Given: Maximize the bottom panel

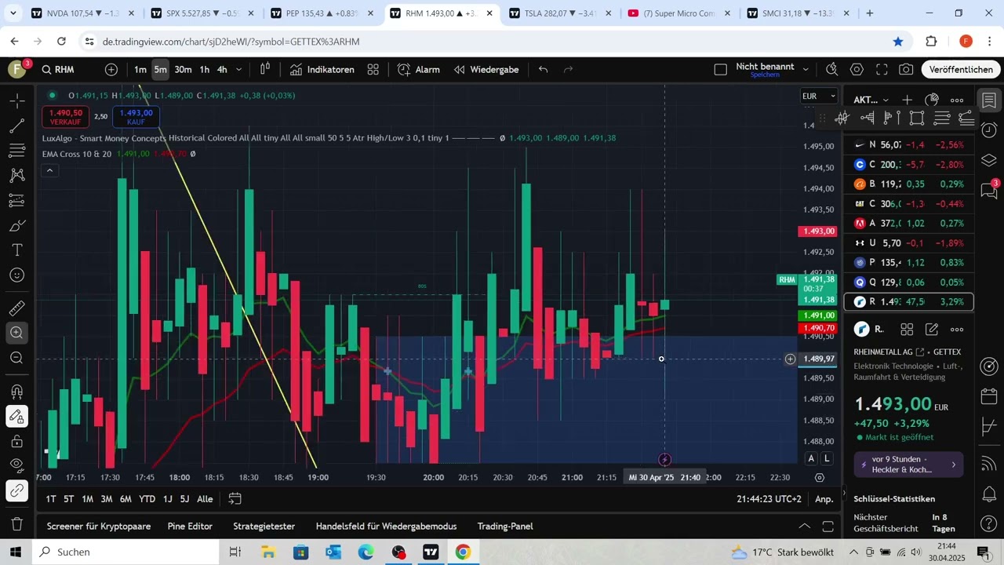Looking at the screenshot, I should coord(828,527).
